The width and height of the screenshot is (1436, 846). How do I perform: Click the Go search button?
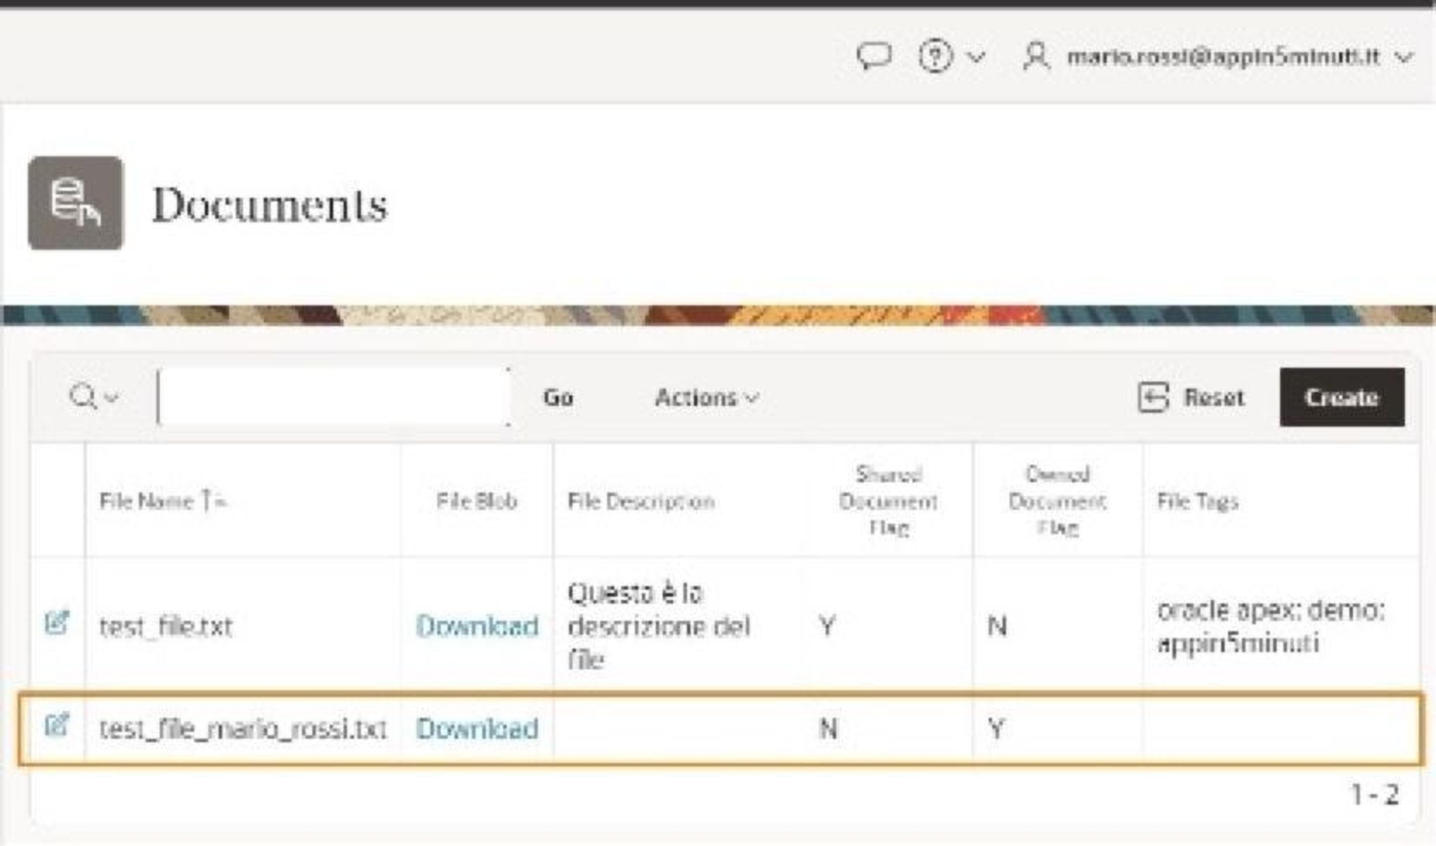click(x=558, y=397)
